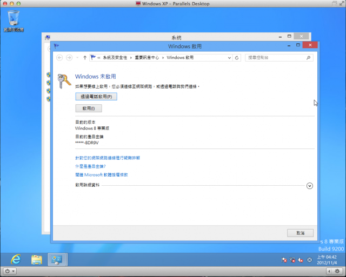
Task: Open File Explorer from the taskbar
Action: (x=37, y=260)
